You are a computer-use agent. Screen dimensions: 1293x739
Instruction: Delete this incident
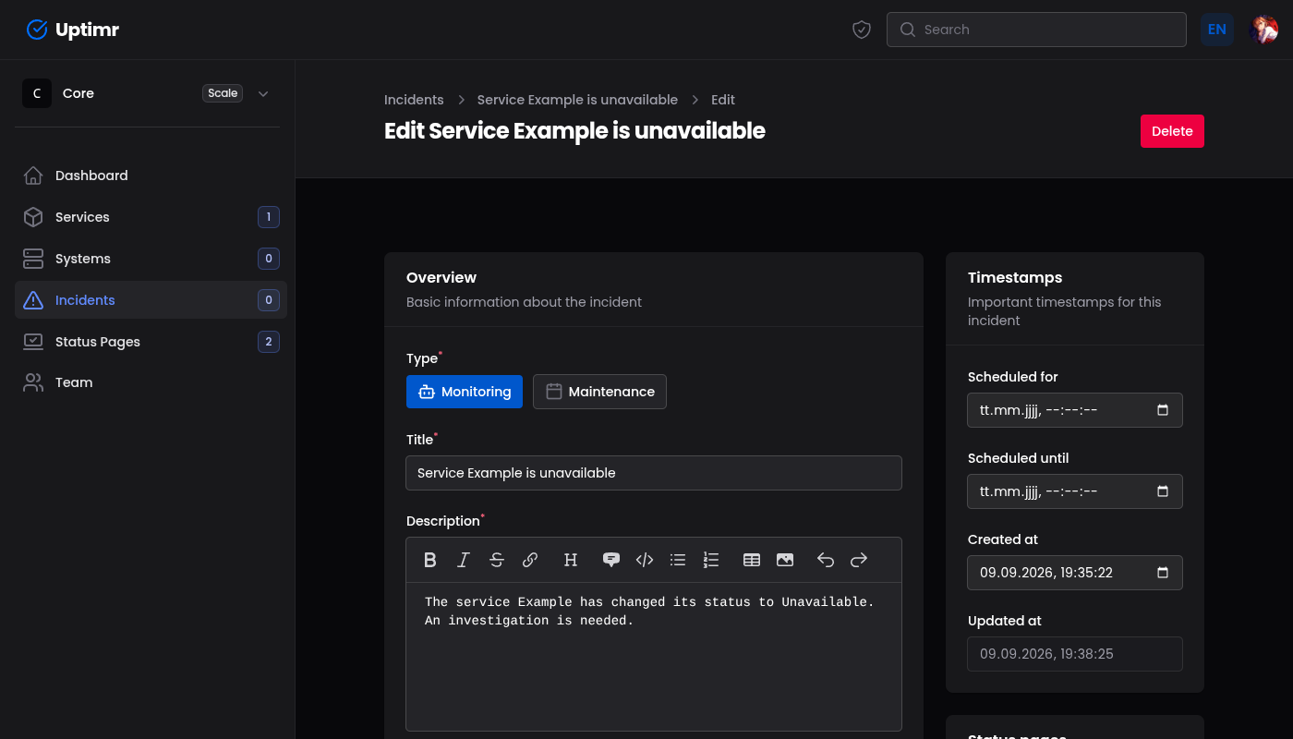[1172, 131]
